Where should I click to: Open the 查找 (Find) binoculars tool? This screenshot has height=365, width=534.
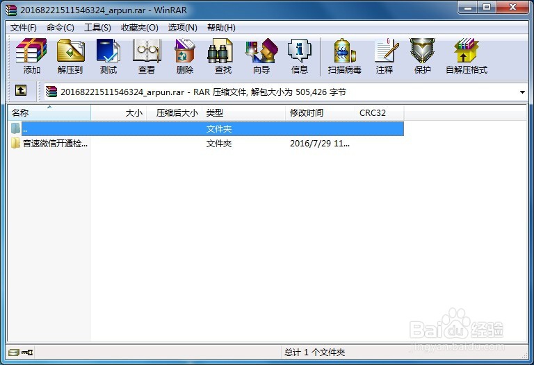[223, 56]
